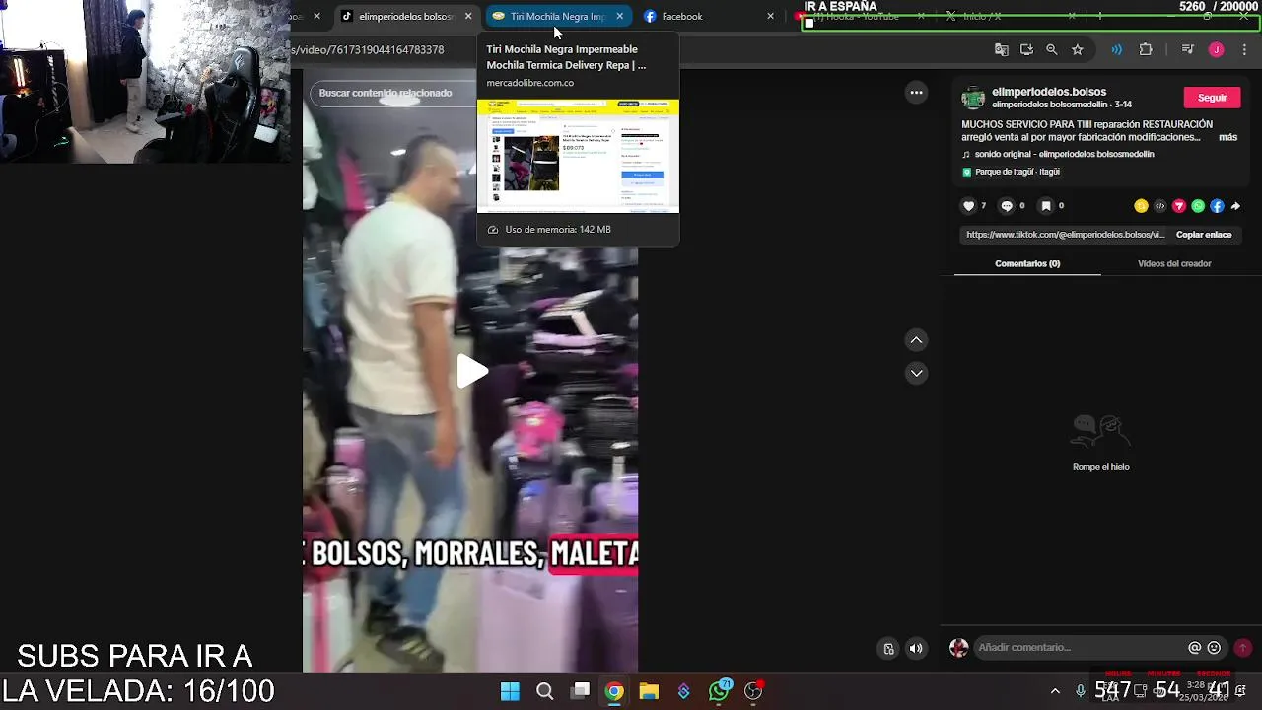Mention a user with the @ icon
The image size is (1262, 710).
(x=1195, y=648)
